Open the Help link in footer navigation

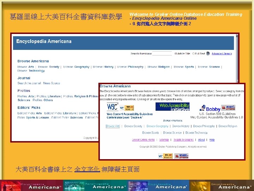pos(212,140)
